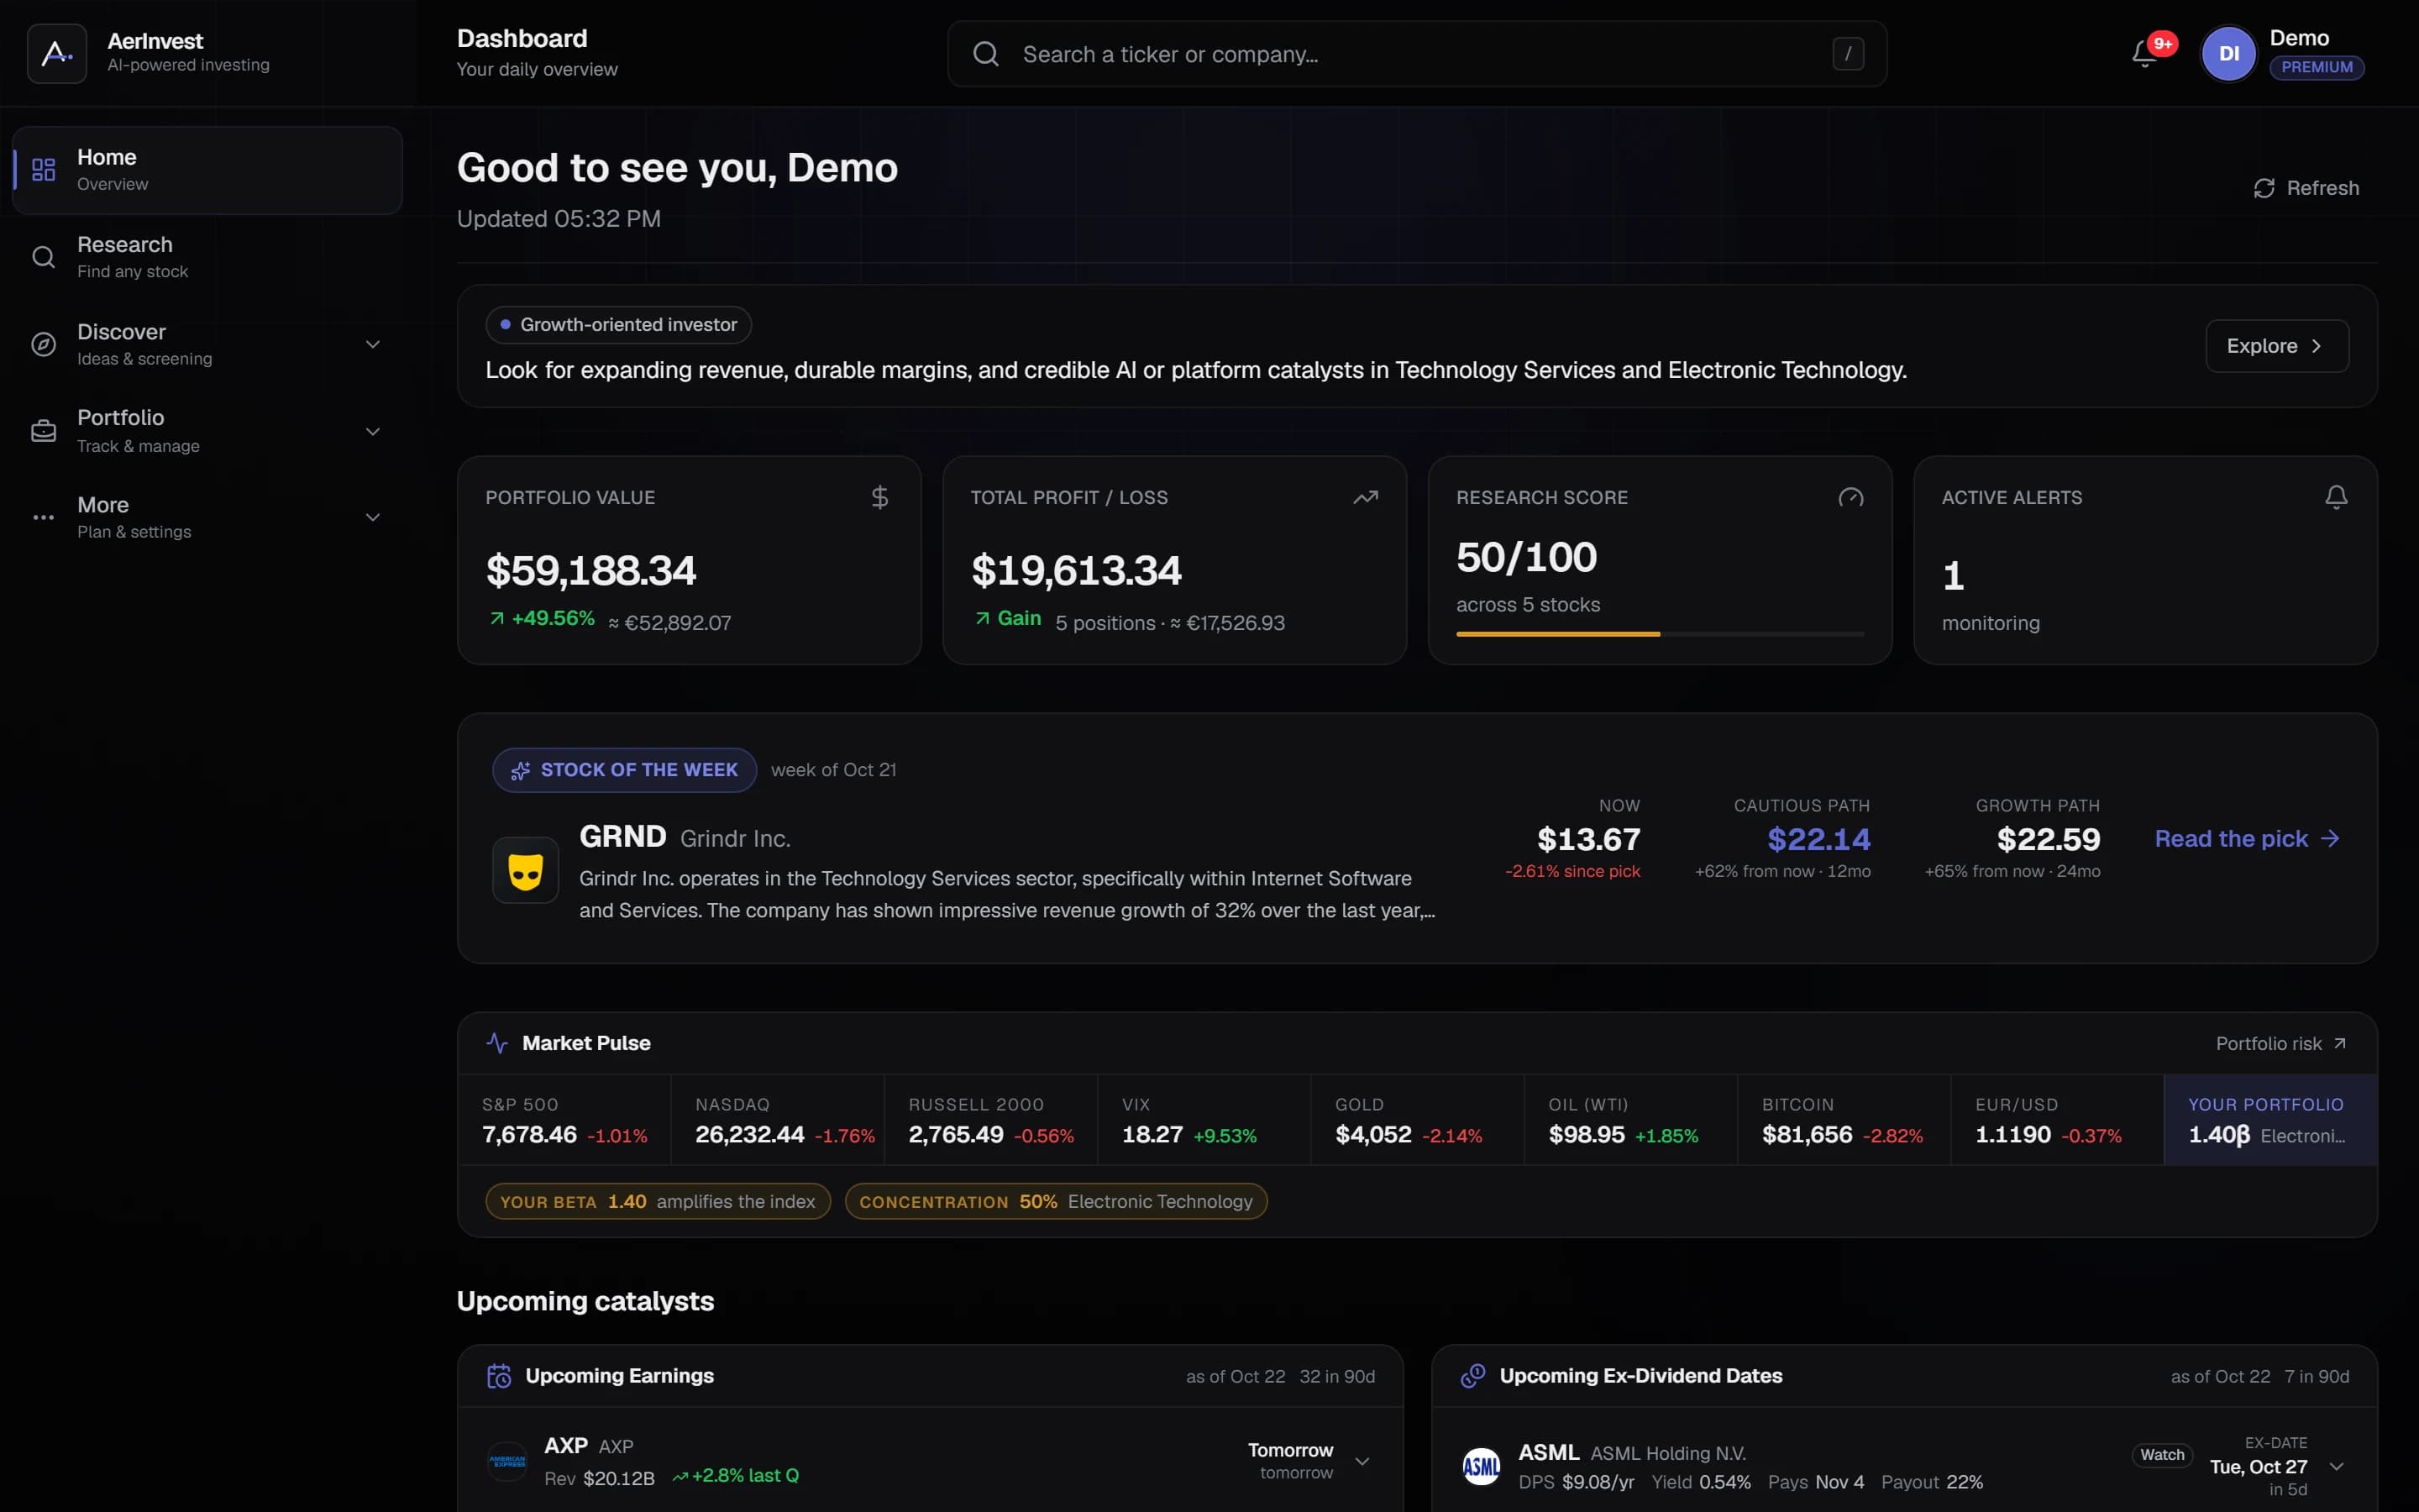Click the Watch button on the ASML row

click(x=2162, y=1455)
